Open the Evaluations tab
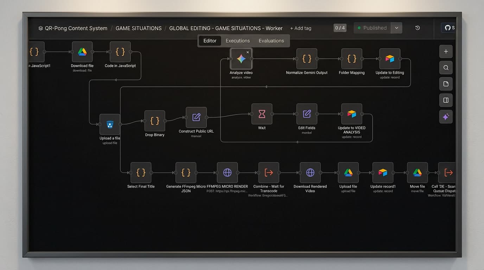The width and height of the screenshot is (484, 270). click(x=271, y=40)
